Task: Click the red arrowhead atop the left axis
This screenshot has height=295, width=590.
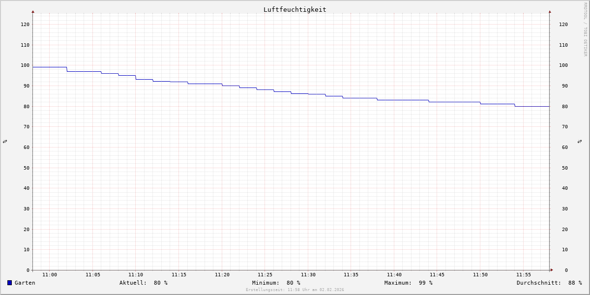Action: [x=33, y=11]
